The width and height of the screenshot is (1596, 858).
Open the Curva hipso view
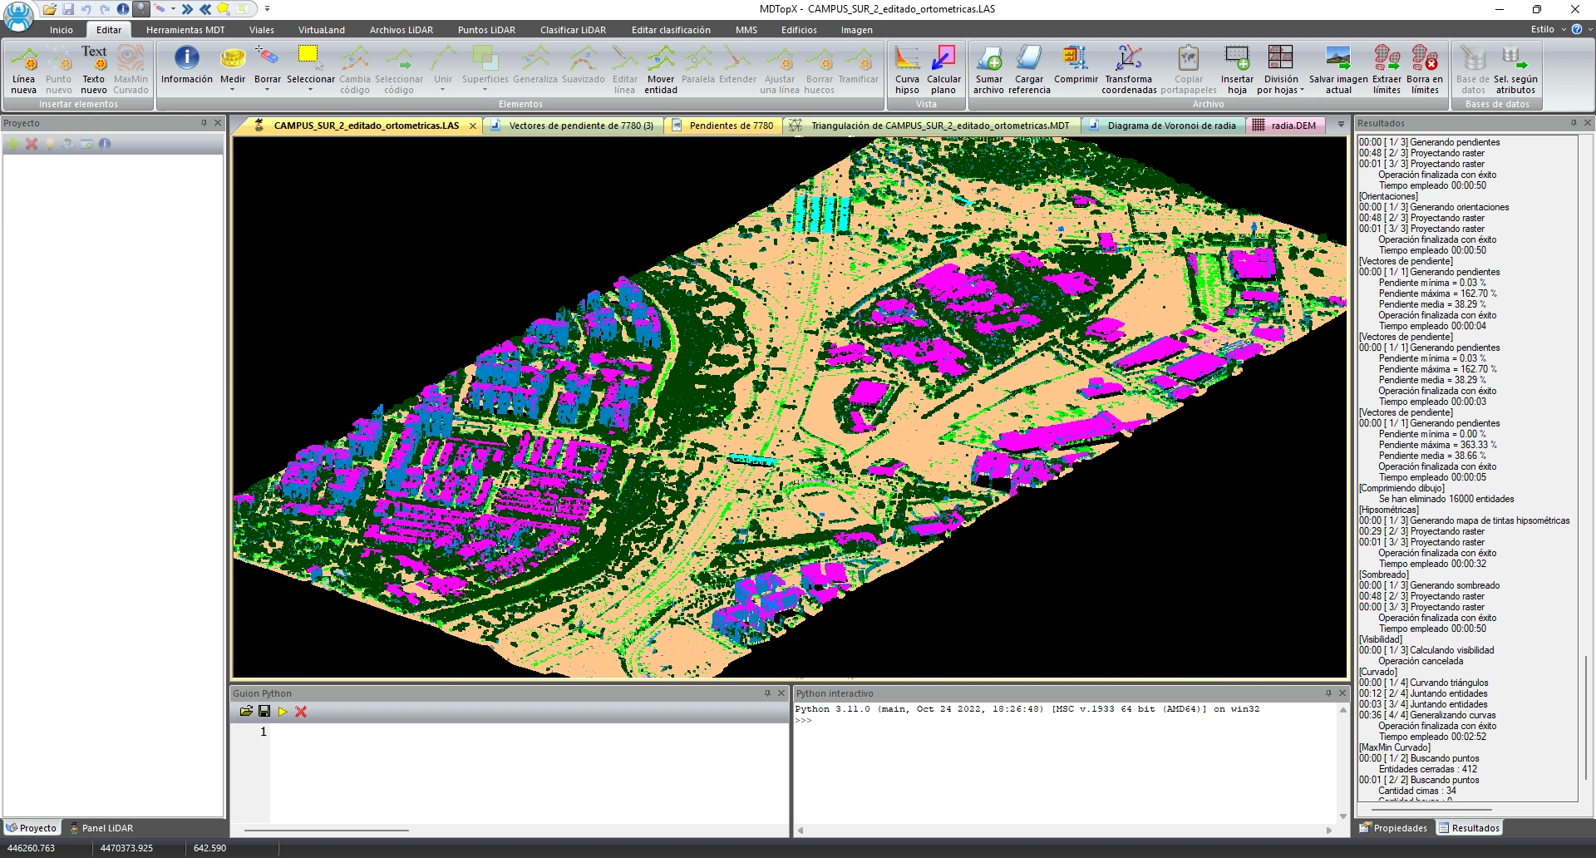coord(907,70)
